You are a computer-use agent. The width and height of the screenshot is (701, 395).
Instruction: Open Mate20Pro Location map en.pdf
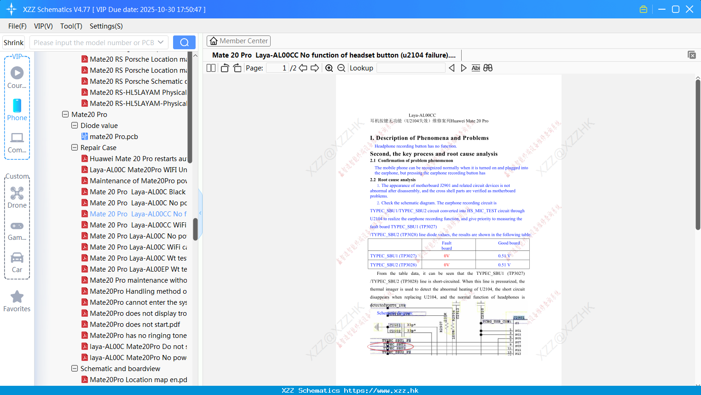(134, 379)
